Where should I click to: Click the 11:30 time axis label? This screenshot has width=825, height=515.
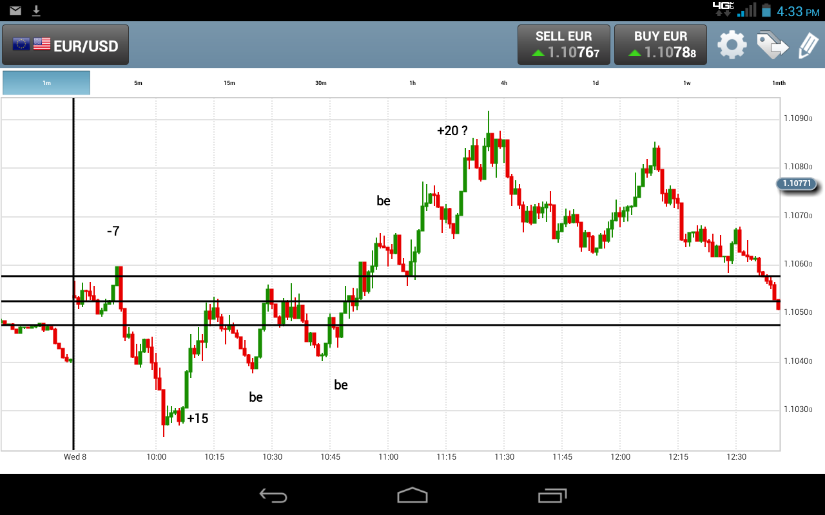(x=504, y=457)
